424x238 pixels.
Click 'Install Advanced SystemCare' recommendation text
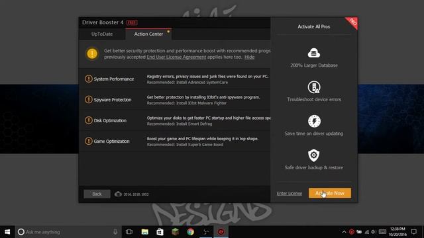tap(202, 82)
